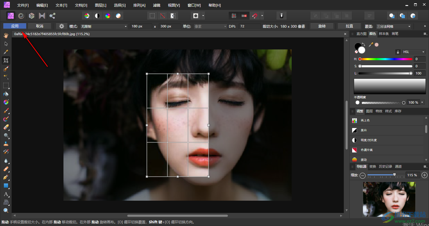This screenshot has width=429, height=226.
Task: Open the Units (单位) dropdown
Action: (211, 27)
